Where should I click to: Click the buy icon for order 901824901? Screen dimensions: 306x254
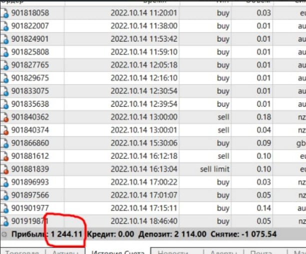click(x=4, y=39)
